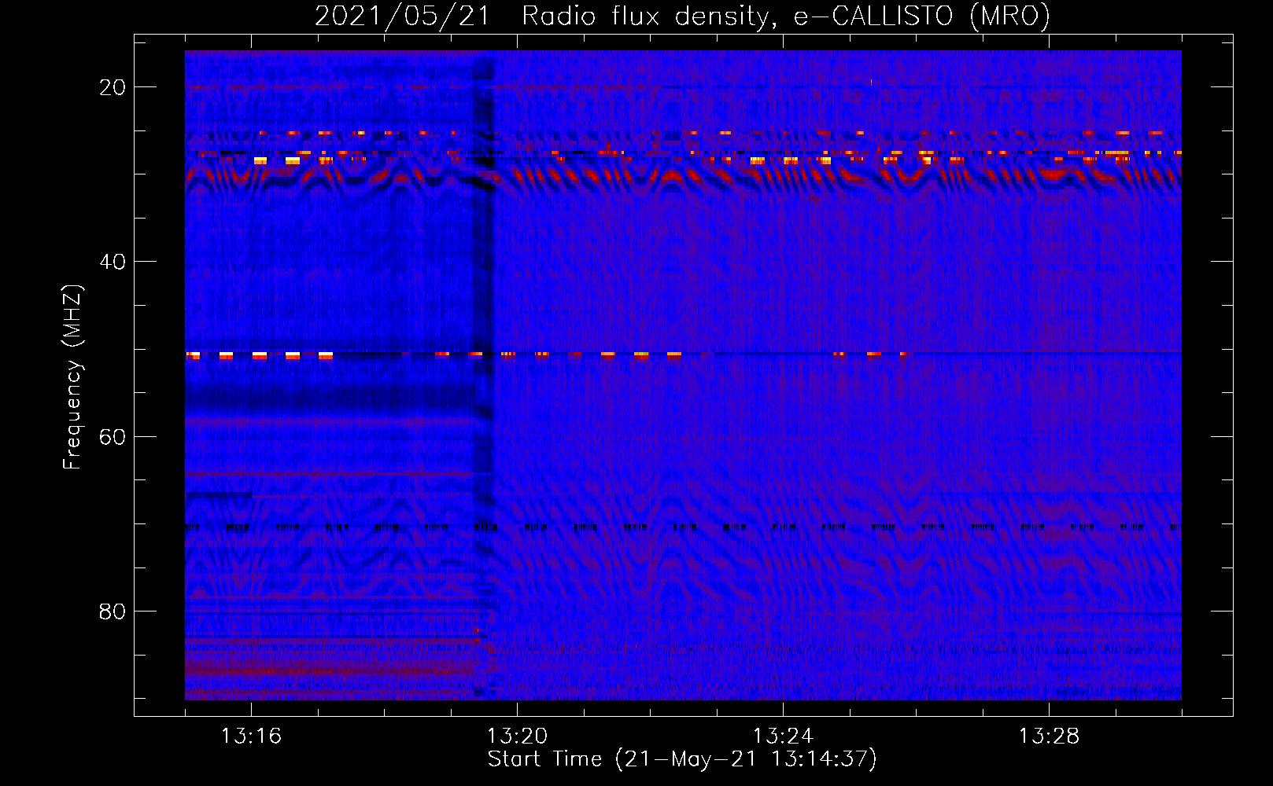Select the frequency tick label '80'
Viewport: 1273px width, 786px height.
click(113, 612)
